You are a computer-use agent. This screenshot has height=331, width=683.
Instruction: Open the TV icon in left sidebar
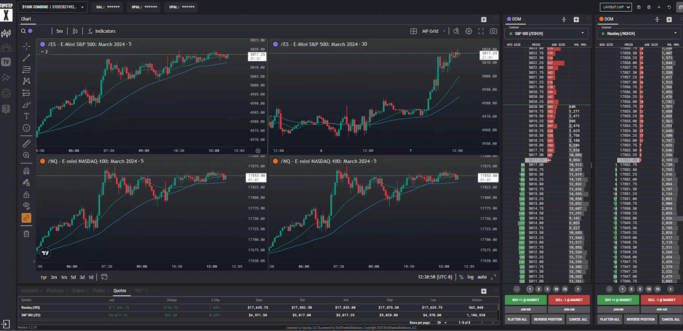click(6, 62)
